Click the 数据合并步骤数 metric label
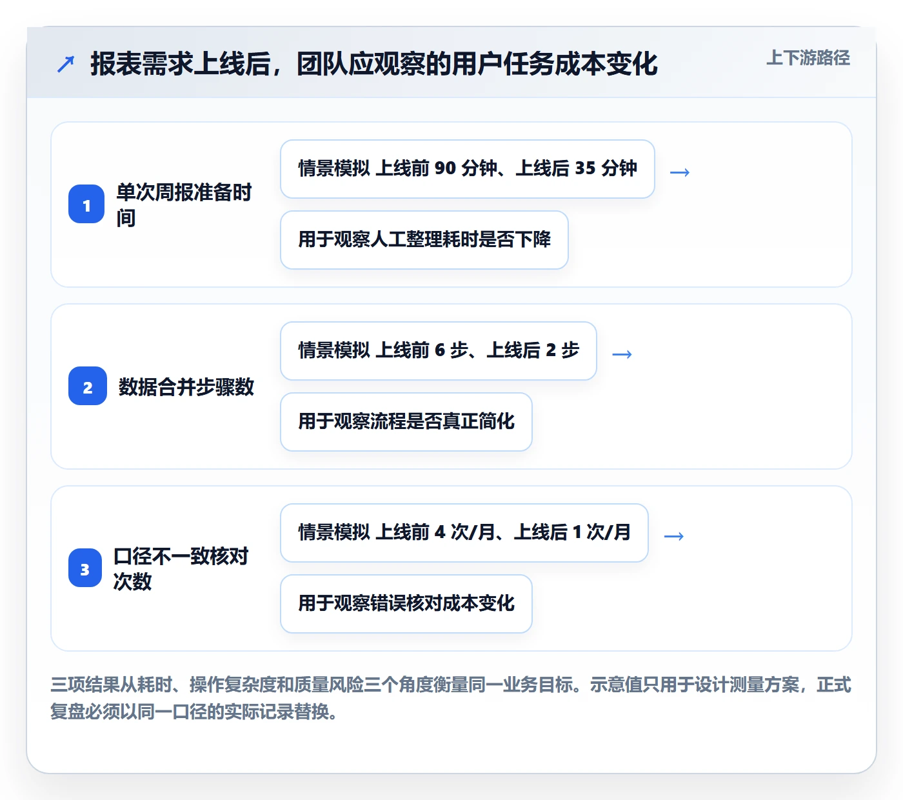 pos(186,386)
